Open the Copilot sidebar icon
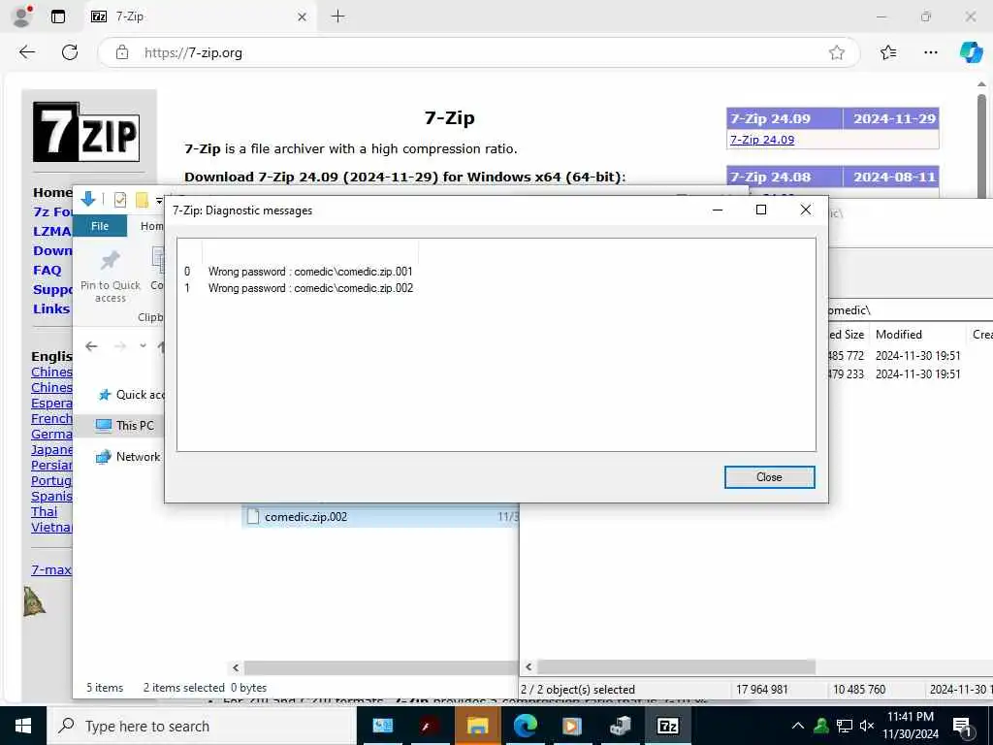Viewport: 993px width, 745px height. [x=971, y=52]
